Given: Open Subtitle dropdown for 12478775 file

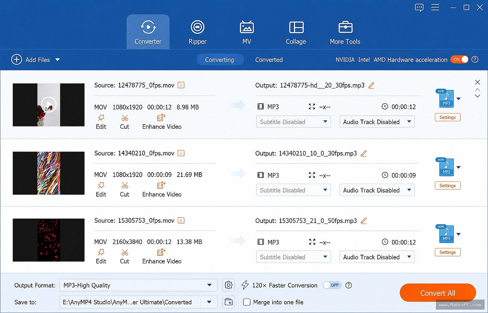Looking at the screenshot, I should tap(293, 121).
